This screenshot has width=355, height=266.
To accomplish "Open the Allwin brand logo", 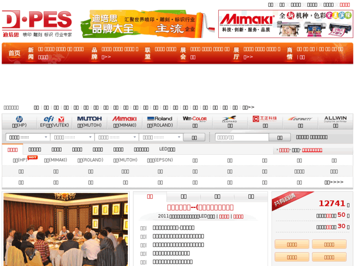I will (335, 119).
